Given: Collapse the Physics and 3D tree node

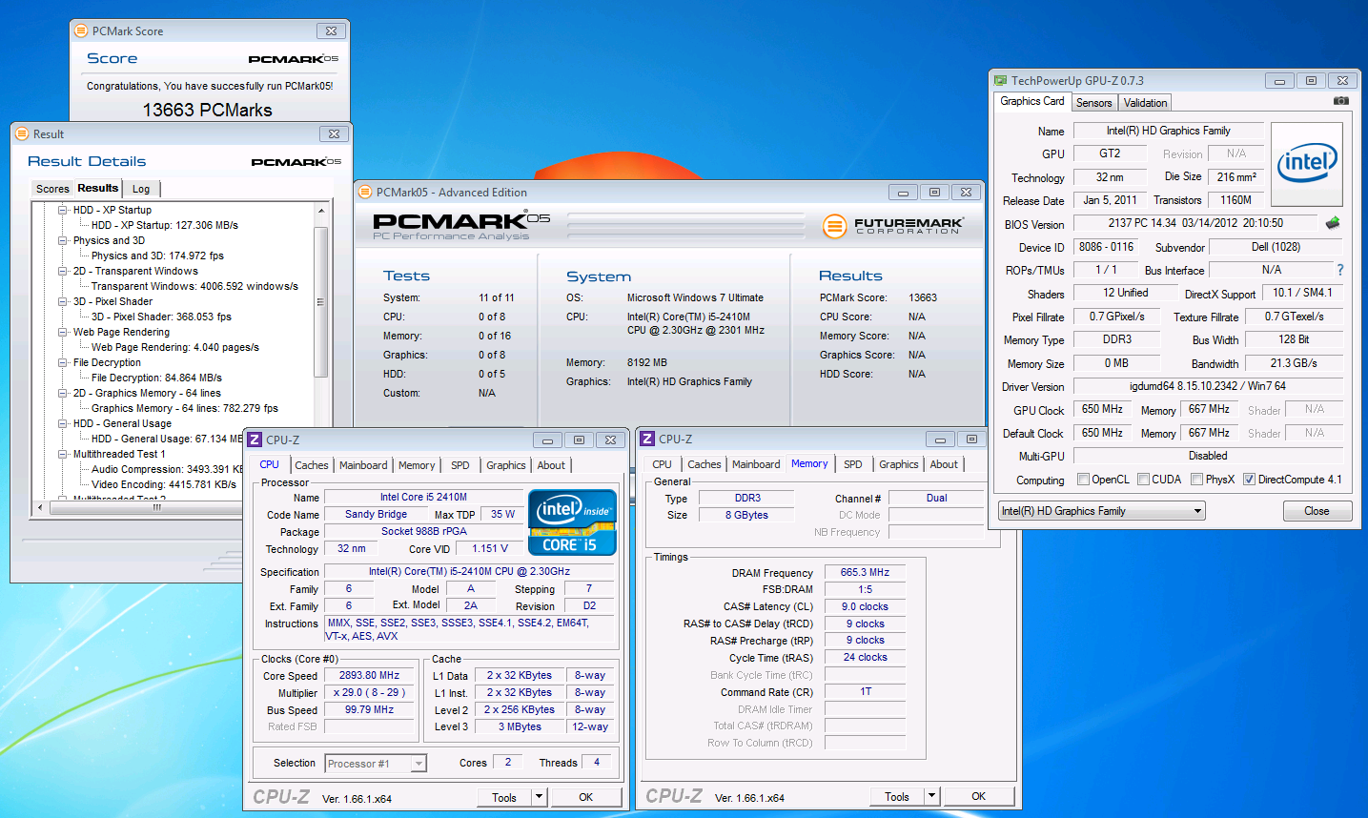Looking at the screenshot, I should click(63, 240).
